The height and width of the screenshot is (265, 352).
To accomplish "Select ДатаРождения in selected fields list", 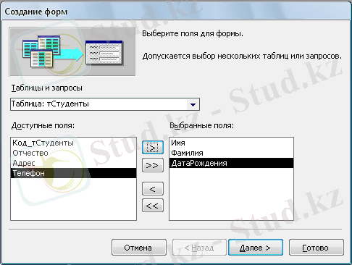I will tap(231, 163).
